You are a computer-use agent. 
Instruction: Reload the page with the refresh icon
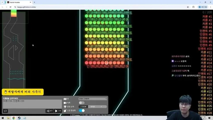[x=11, y=7]
